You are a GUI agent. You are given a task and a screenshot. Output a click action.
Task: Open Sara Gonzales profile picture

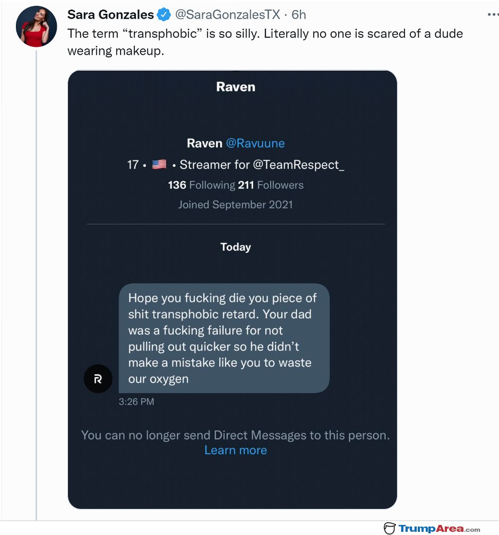[x=37, y=27]
